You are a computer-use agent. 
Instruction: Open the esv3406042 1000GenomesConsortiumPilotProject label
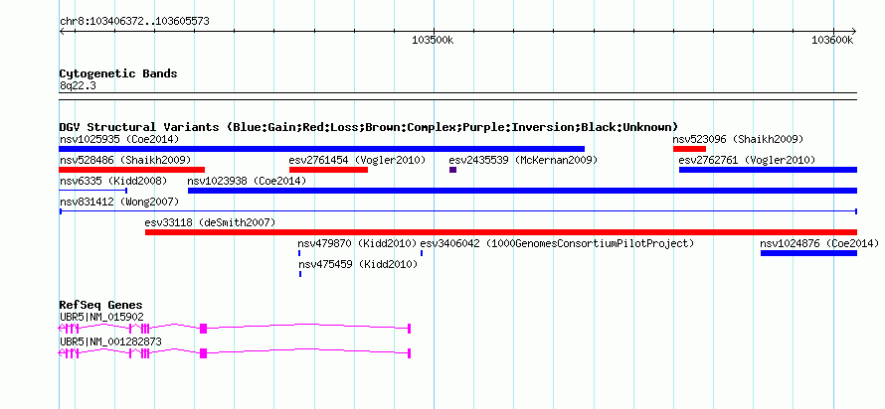tap(557, 244)
